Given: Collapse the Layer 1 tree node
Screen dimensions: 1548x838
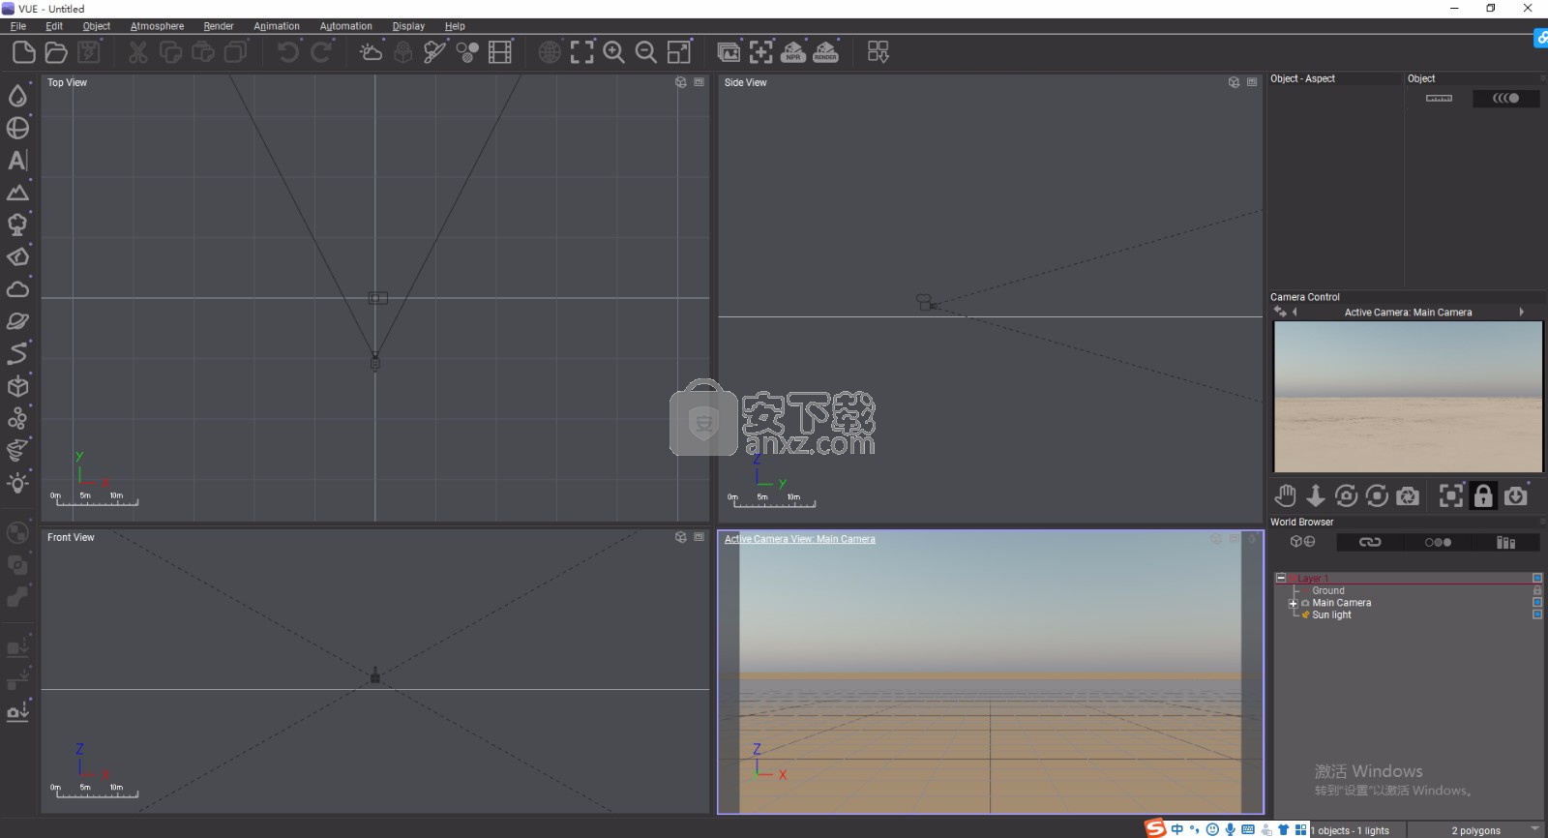Looking at the screenshot, I should pyautogui.click(x=1281, y=578).
